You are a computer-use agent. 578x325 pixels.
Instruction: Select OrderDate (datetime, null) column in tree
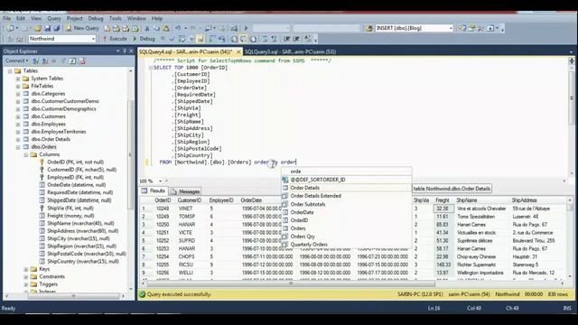pos(76,185)
